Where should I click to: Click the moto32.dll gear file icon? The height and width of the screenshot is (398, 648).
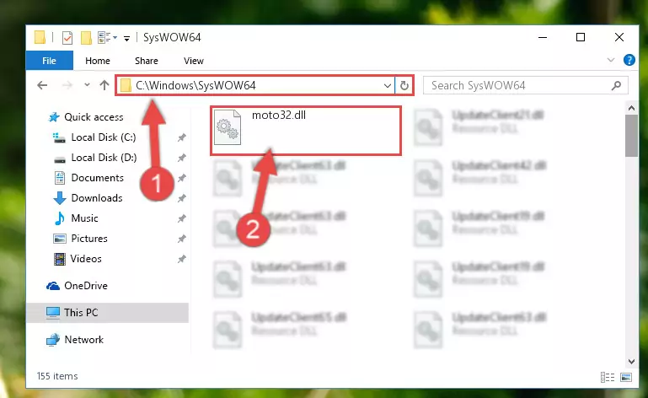(x=228, y=127)
